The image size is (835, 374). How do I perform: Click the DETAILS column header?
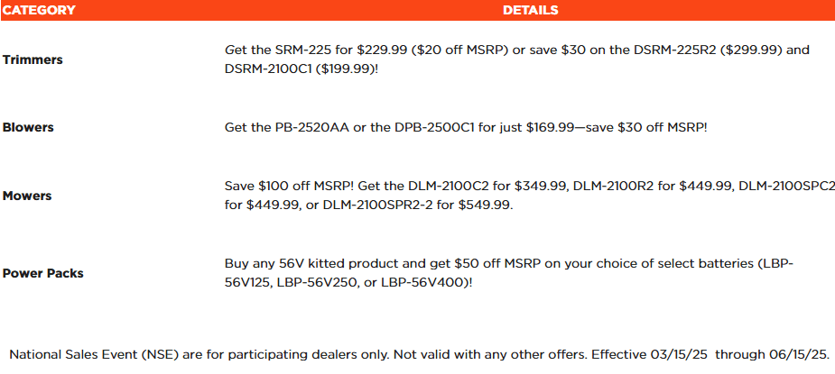pos(531,10)
